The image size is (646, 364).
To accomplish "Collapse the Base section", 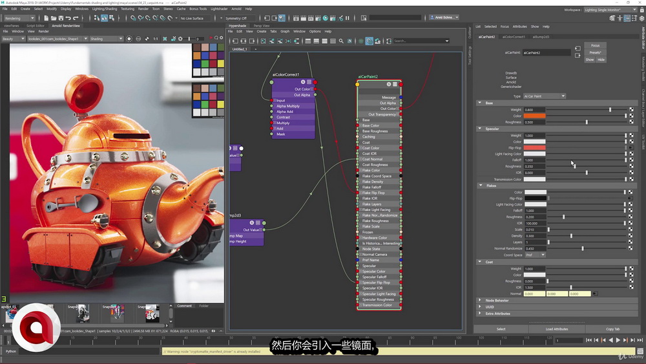I will pos(479,103).
